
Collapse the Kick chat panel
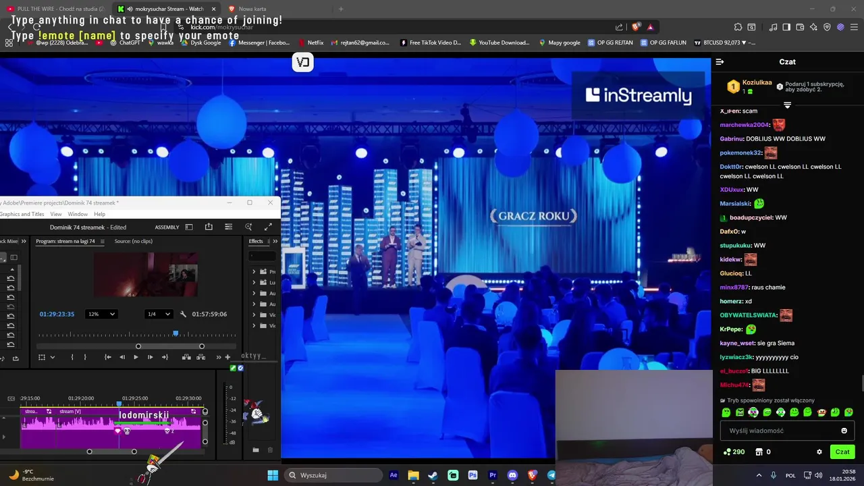[x=720, y=61]
